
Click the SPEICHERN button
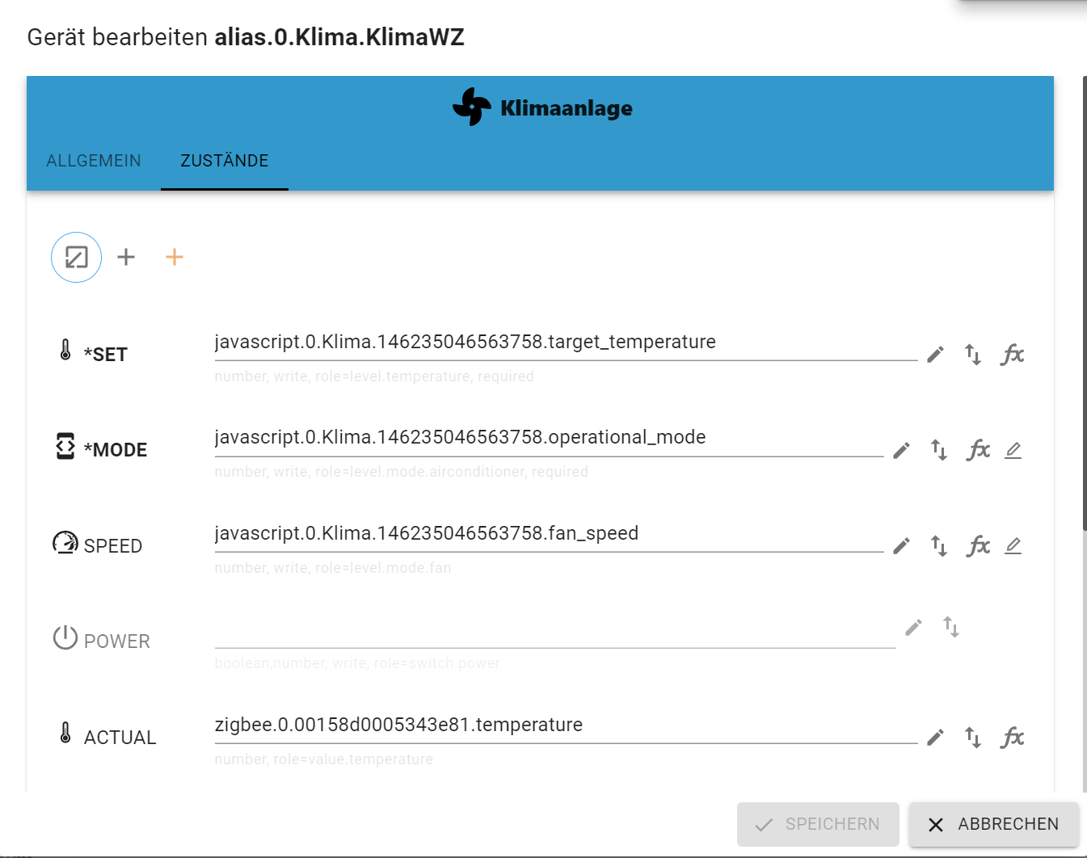(818, 824)
